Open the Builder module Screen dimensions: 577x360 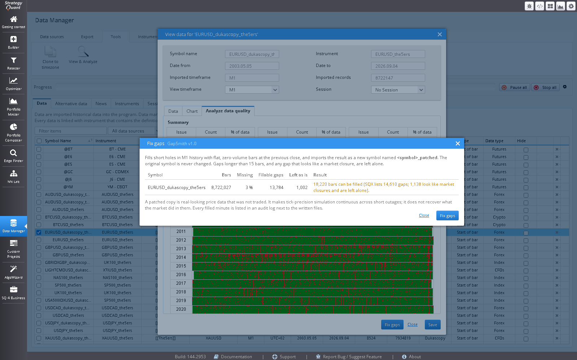click(x=13, y=42)
